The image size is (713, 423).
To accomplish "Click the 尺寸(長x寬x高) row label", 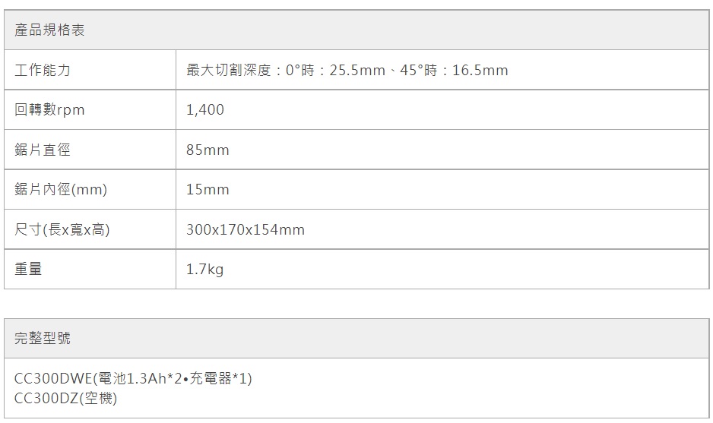I will point(62,229).
